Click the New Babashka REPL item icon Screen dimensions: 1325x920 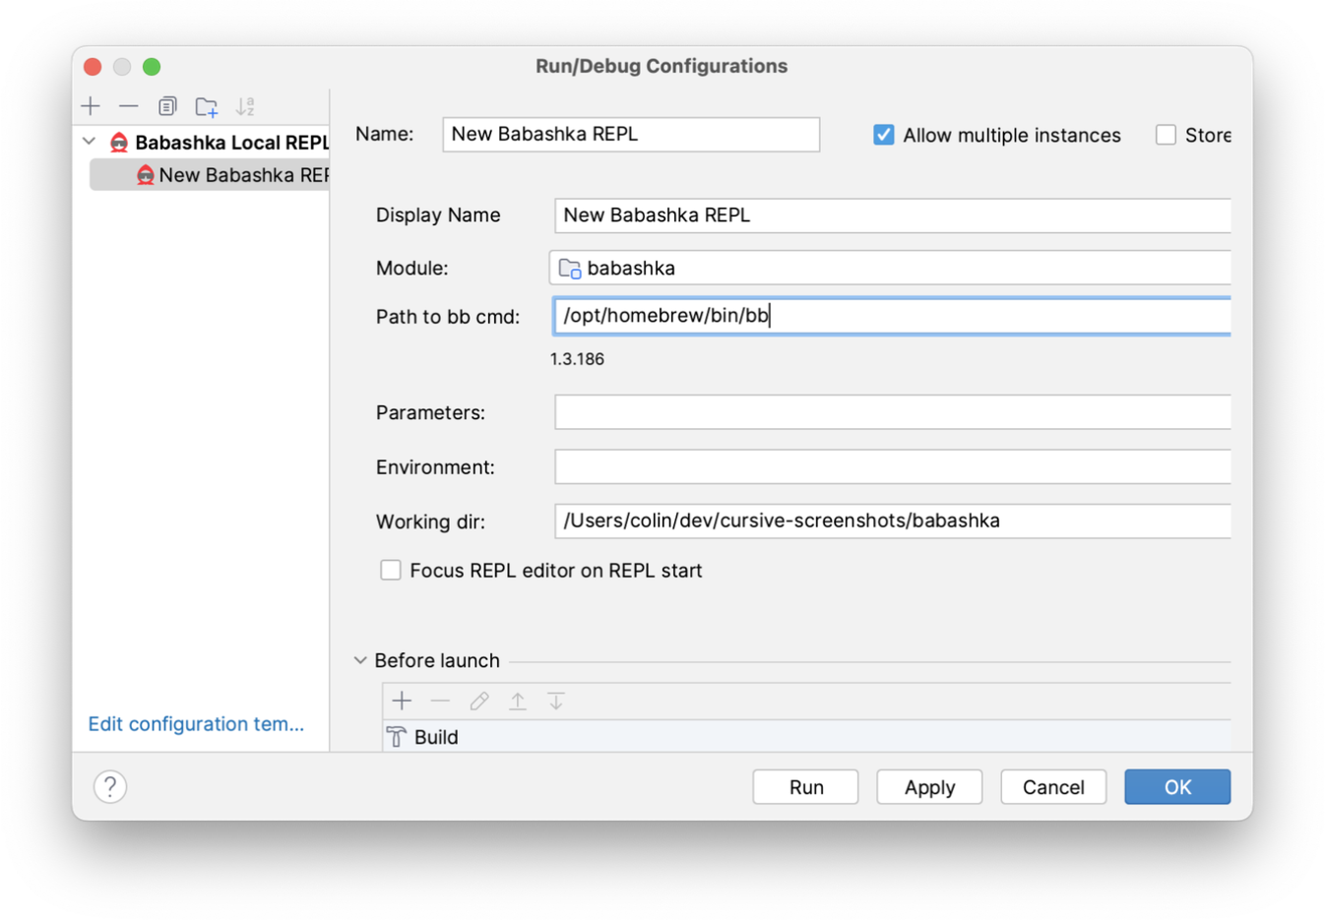tap(146, 175)
